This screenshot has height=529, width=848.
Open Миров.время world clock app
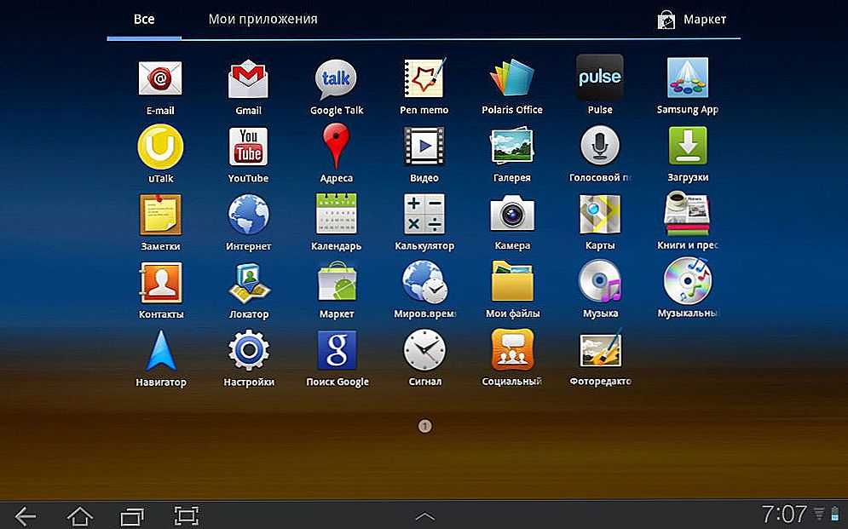(x=424, y=281)
